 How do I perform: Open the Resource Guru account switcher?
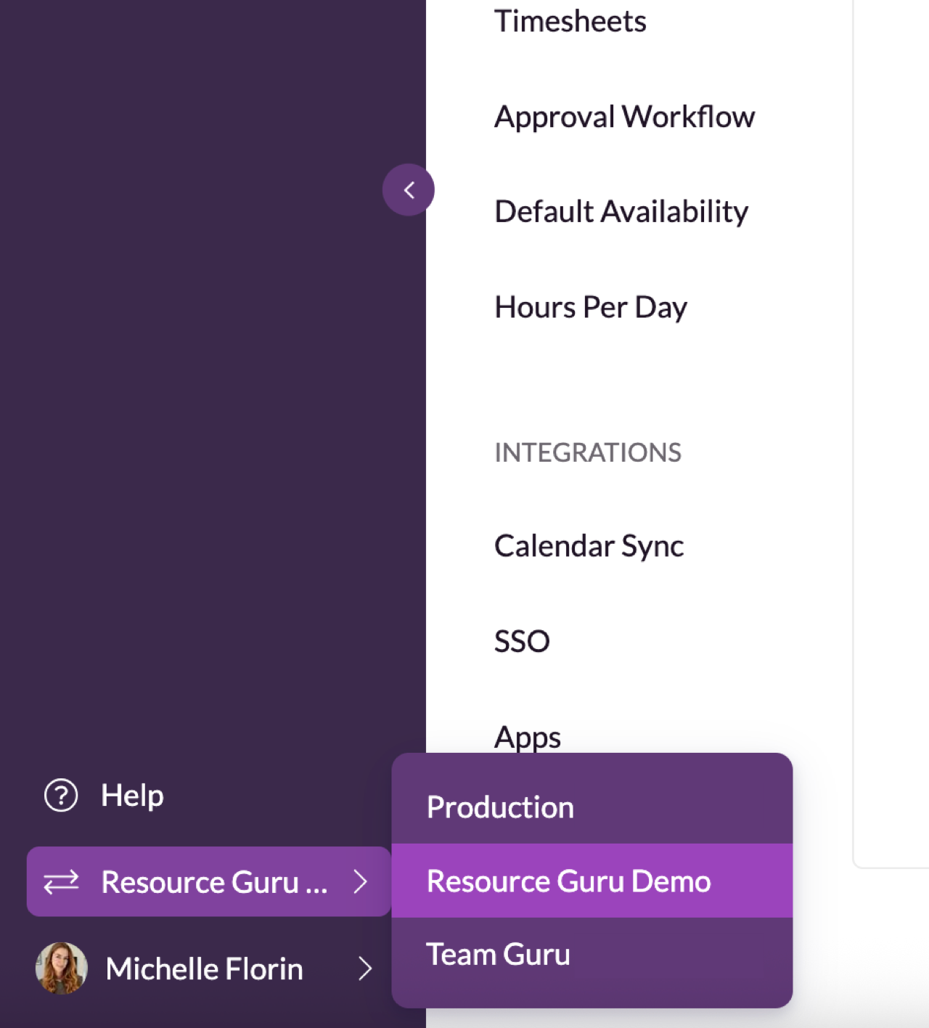coord(208,881)
